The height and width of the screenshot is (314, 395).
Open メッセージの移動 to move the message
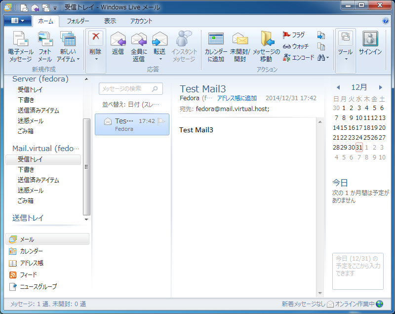click(x=266, y=47)
